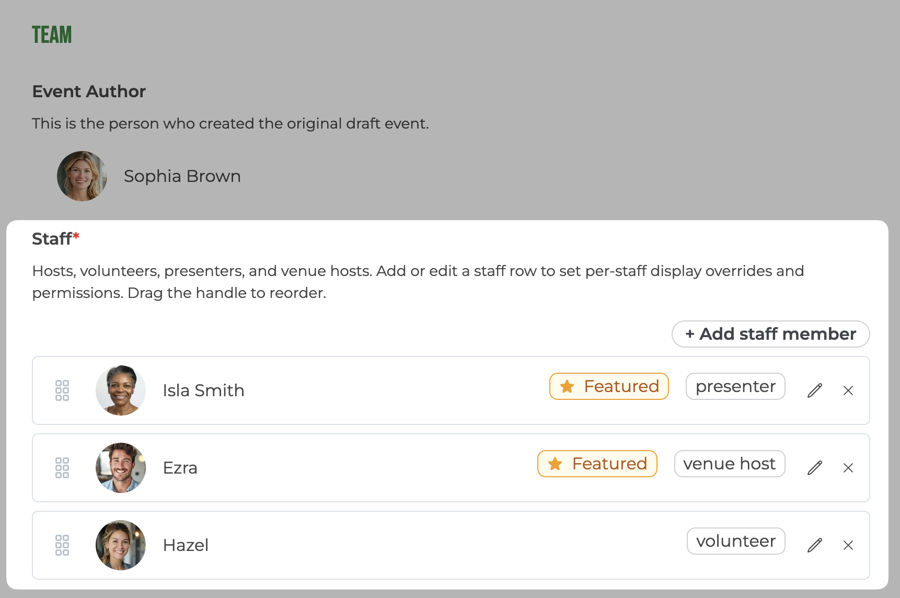Remove Hazel with the X icon
This screenshot has height=598, width=900.
click(848, 545)
